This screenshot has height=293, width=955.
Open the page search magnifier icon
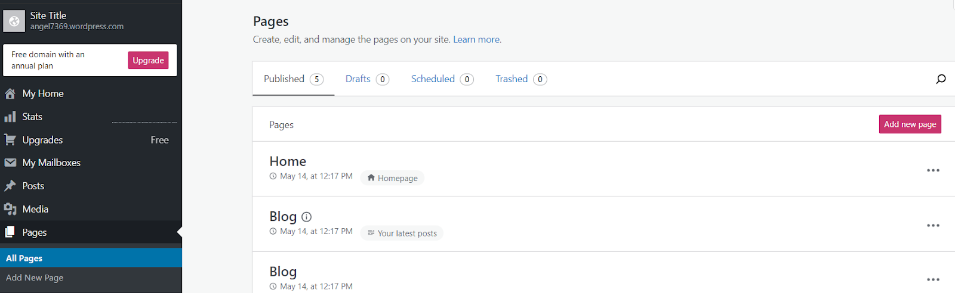click(x=941, y=79)
